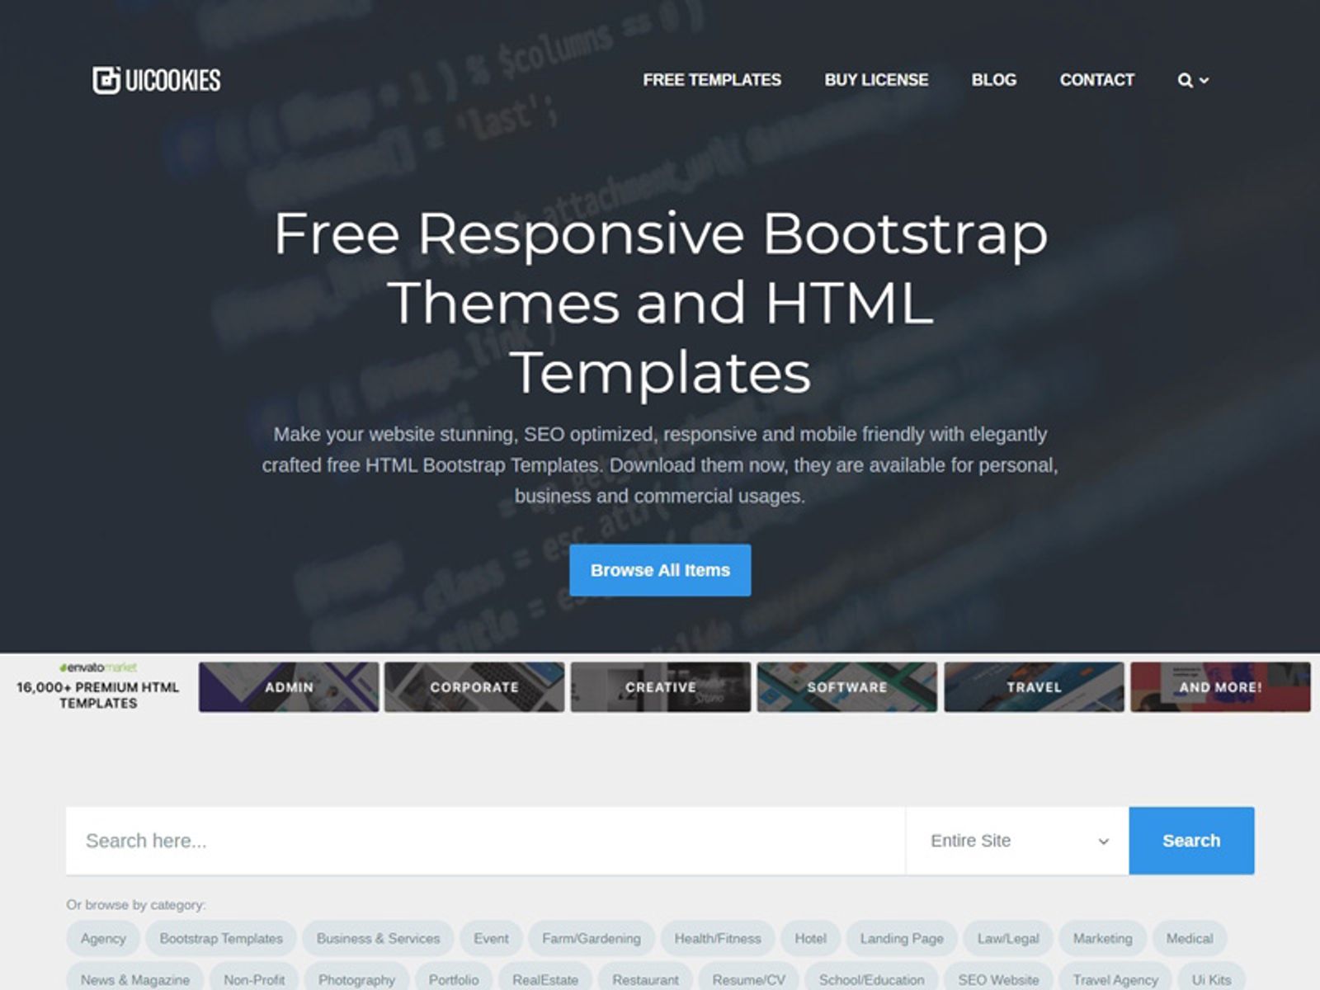Select the Law/Legal category tag

[x=1008, y=938]
